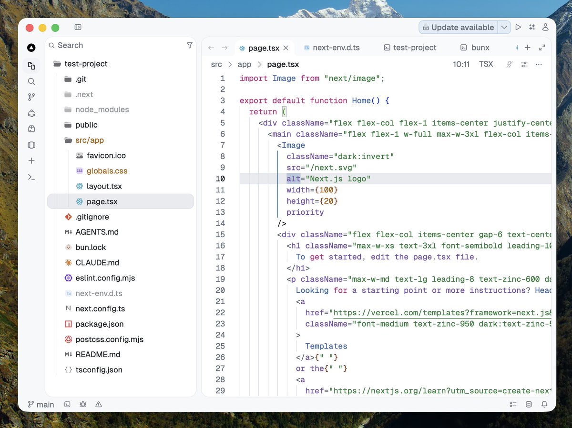Open the terminal prompt icon in activity bar

pyautogui.click(x=31, y=177)
